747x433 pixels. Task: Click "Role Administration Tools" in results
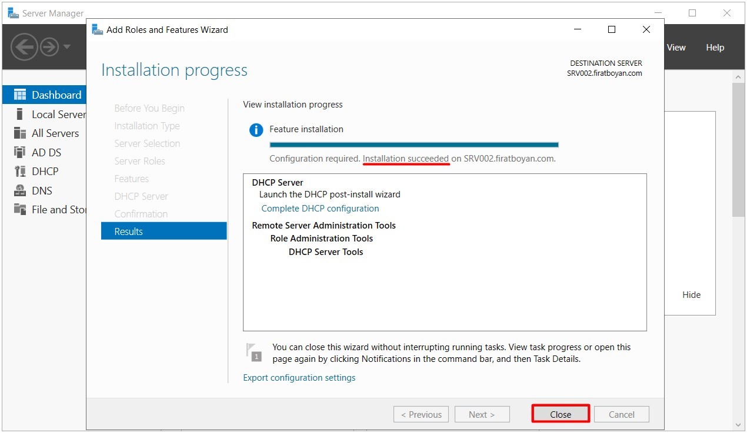click(322, 239)
